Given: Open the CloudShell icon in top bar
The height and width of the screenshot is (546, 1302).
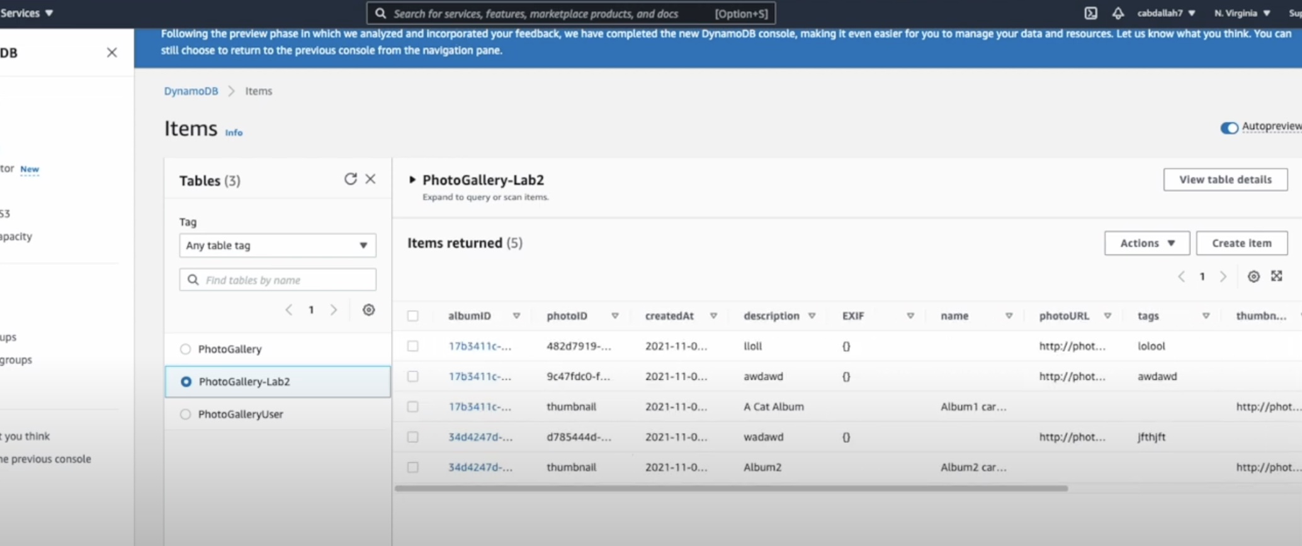Looking at the screenshot, I should pos(1090,13).
